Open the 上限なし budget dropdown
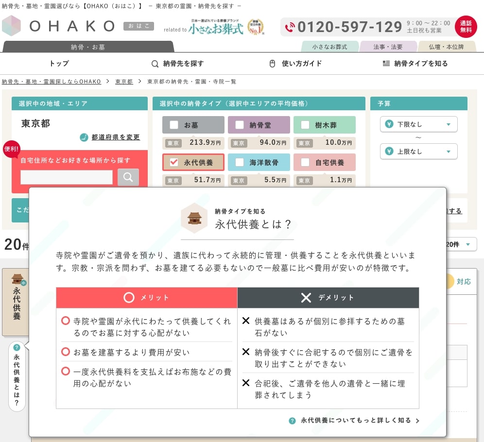 (418, 151)
